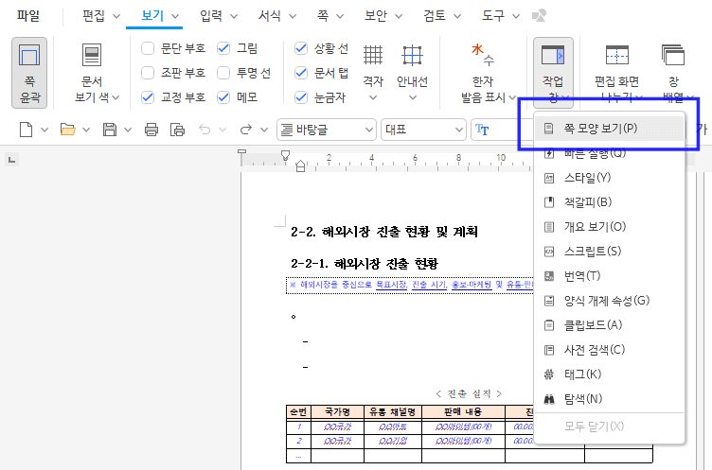Select 개요 보기(O) from the menu
The width and height of the screenshot is (712, 470).
click(609, 227)
